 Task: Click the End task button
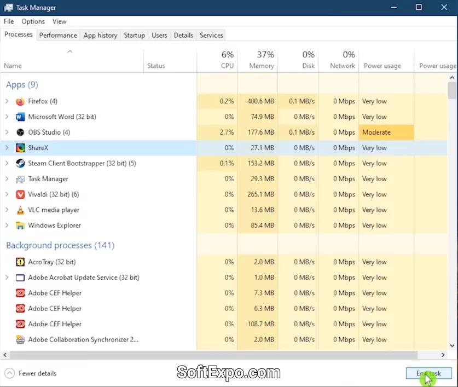point(428,373)
